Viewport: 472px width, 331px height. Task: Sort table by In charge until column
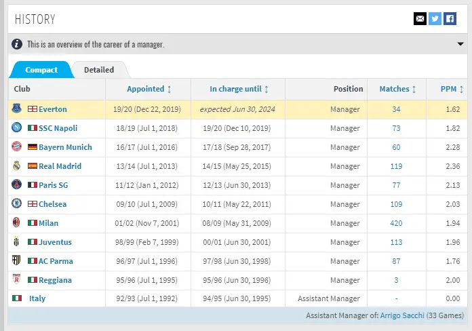pyautogui.click(x=239, y=89)
